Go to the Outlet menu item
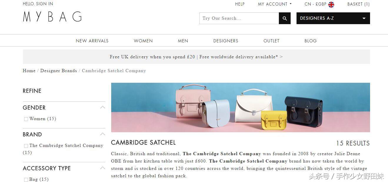The height and width of the screenshot is (182, 388). [x=271, y=41]
